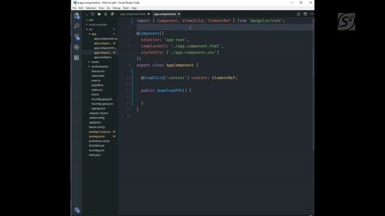Open package-lock.json in explorer
Image resolution: width=385 pixels, height=216 pixels.
click(x=100, y=132)
